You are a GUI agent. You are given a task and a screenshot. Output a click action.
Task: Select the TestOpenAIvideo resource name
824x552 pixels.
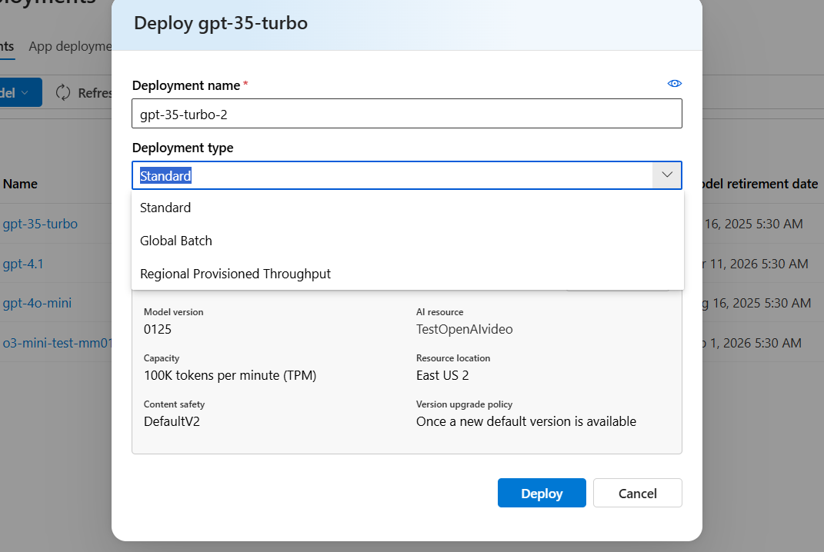pyautogui.click(x=465, y=329)
